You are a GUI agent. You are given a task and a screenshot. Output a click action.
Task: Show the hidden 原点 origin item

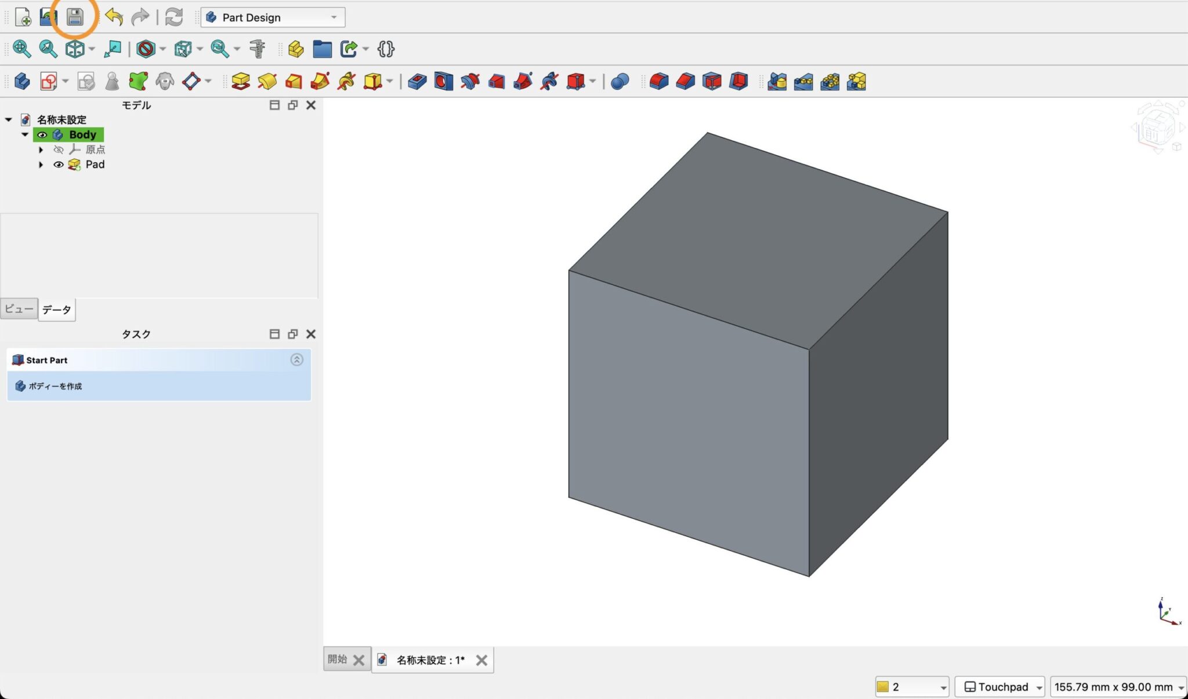pyautogui.click(x=58, y=150)
